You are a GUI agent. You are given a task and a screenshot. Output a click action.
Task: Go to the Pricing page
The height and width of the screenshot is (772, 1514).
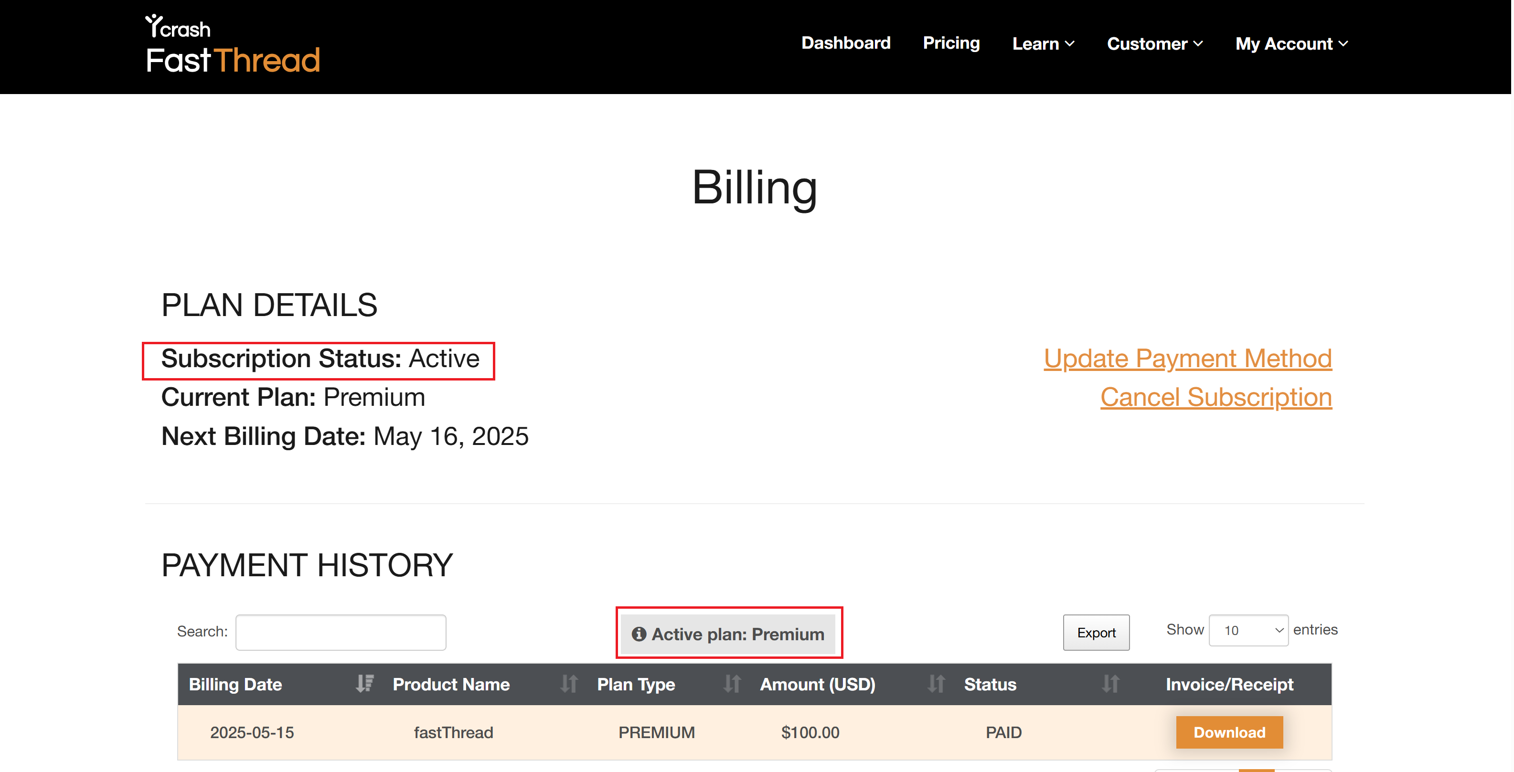951,43
